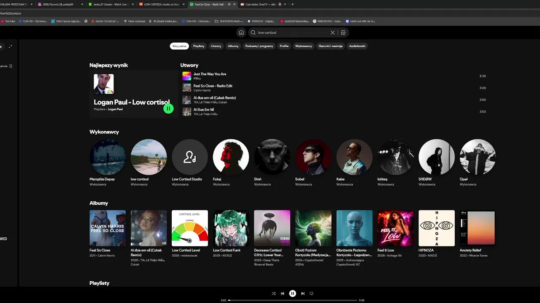This screenshot has width=540, height=303.
Task: Pause playback in the bottom player
Action: coord(292,293)
